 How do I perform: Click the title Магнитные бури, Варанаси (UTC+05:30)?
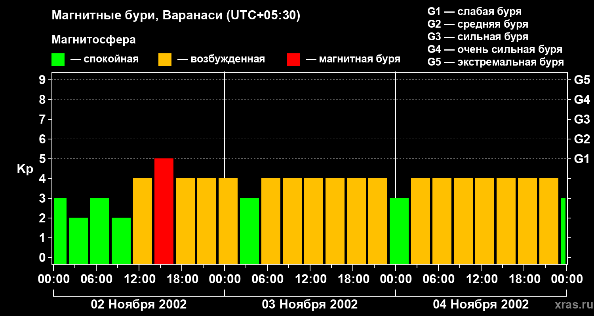click(x=176, y=16)
